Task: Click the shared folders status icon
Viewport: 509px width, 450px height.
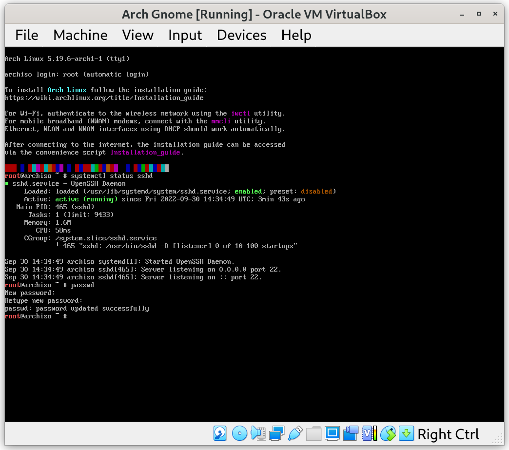Action: tap(313, 433)
